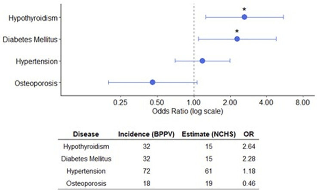Click the Diabetes Mellitus odds ratio dot
Viewport: 317px width, 190px height.
coord(237,39)
